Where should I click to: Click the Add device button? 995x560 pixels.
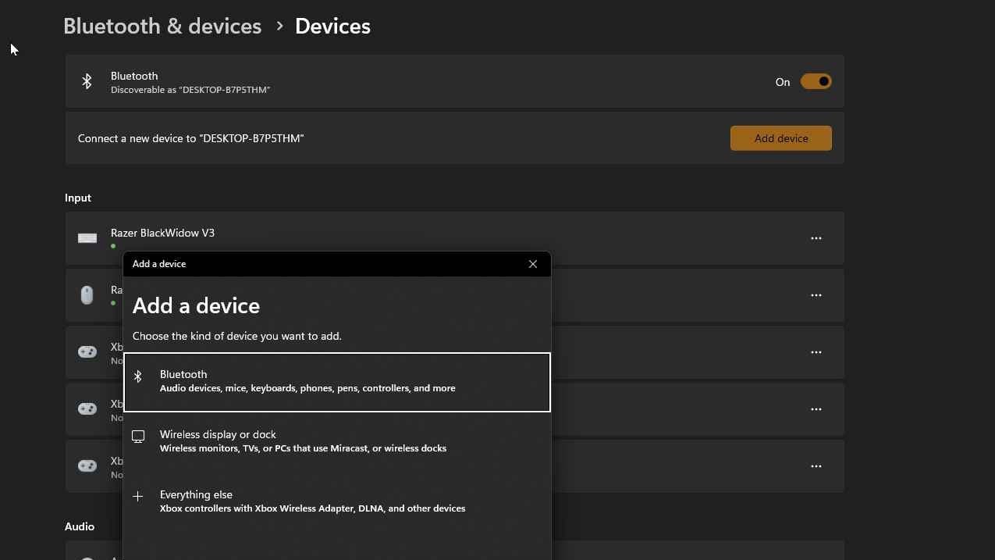coord(780,138)
